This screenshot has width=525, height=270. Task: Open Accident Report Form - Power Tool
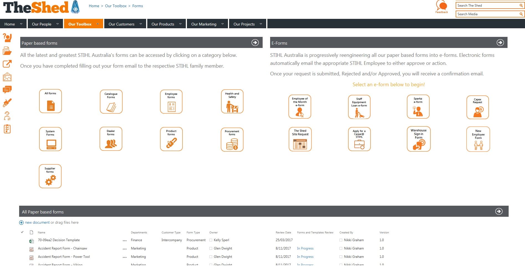pos(64,257)
